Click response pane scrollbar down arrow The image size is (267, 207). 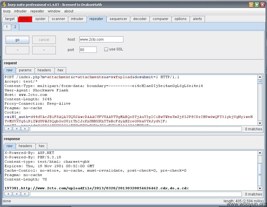click(260, 188)
